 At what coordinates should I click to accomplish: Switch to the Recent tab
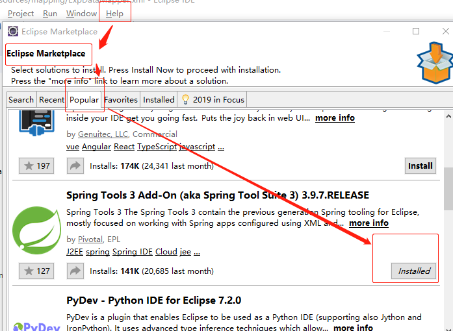pos(51,99)
